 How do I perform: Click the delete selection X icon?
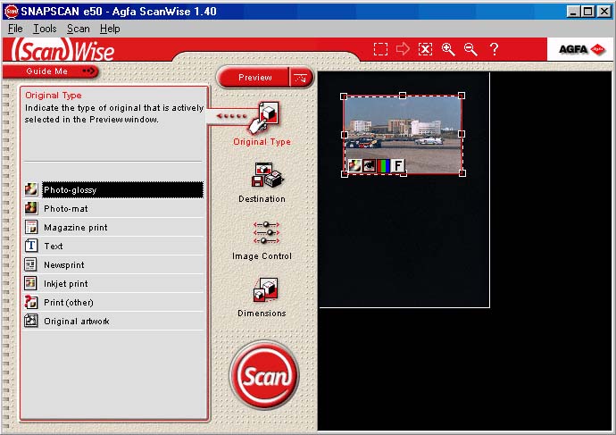coord(426,49)
